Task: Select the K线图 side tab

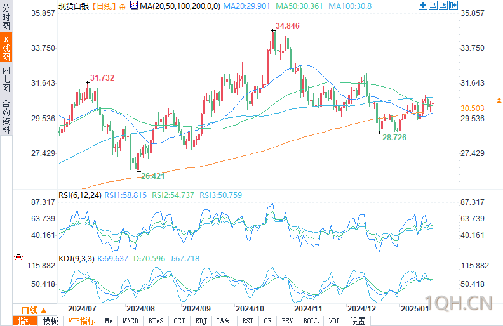Action: point(6,48)
